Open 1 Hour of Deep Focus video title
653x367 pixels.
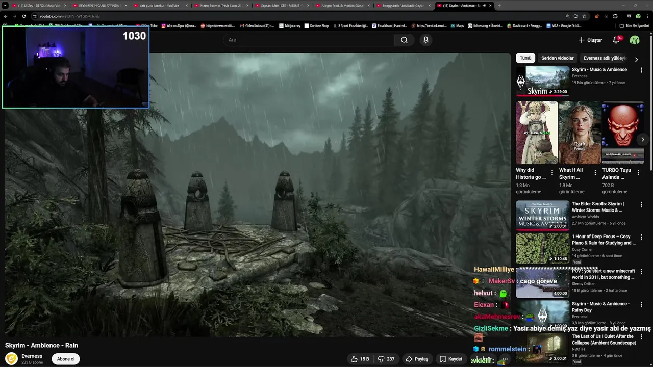coord(604,240)
